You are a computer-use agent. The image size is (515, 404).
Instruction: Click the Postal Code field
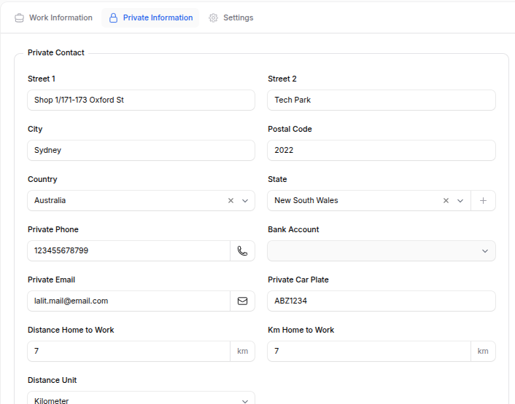coord(381,151)
